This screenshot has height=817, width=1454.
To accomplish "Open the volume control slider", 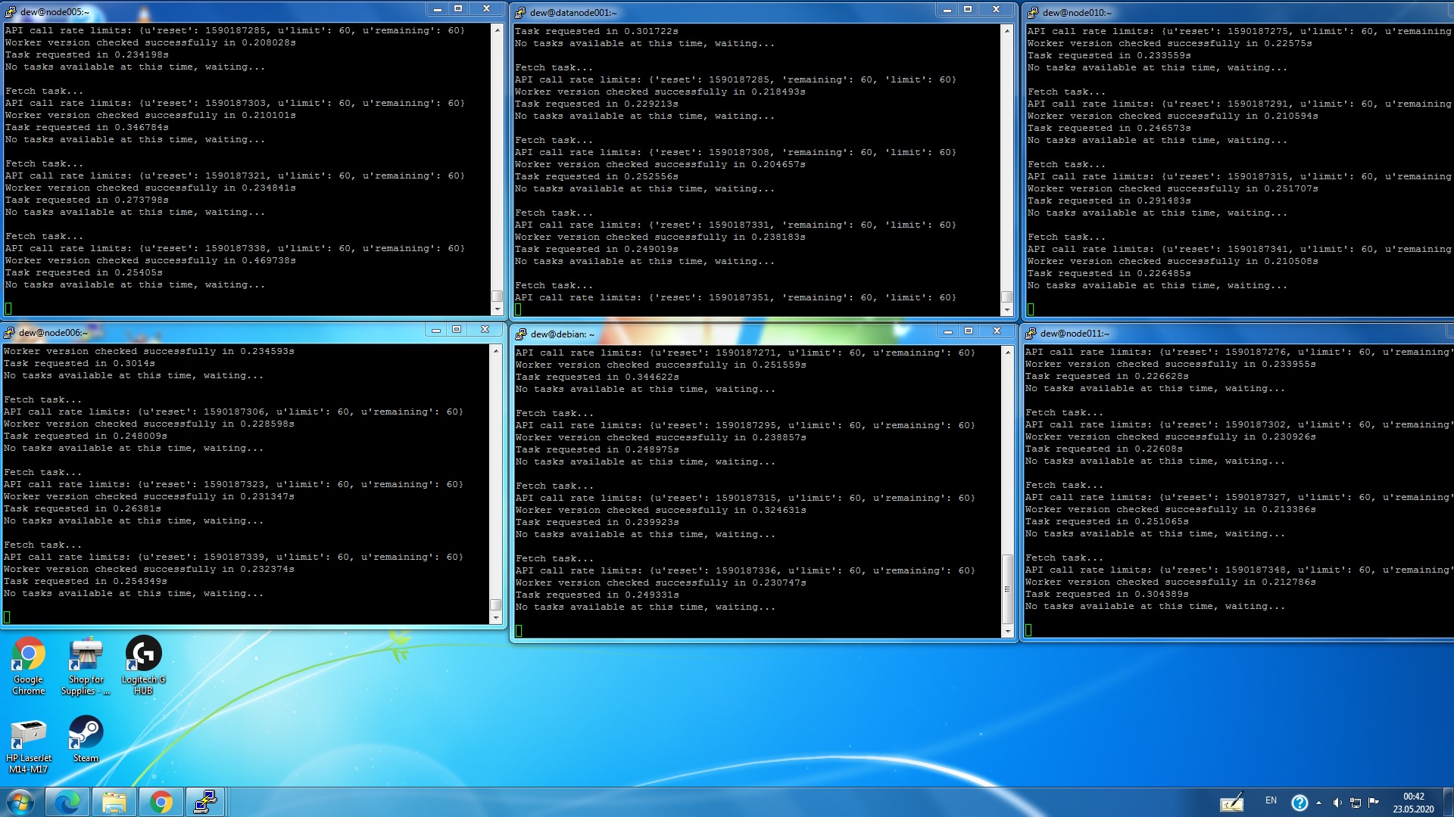I will (x=1337, y=802).
